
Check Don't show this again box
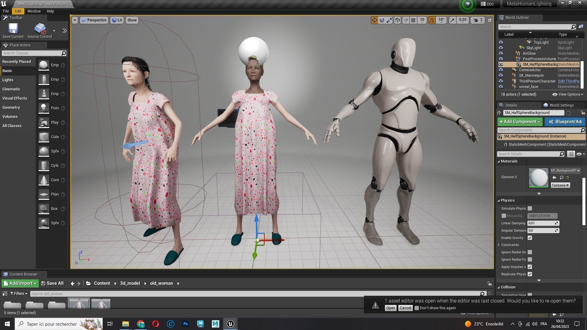416,308
